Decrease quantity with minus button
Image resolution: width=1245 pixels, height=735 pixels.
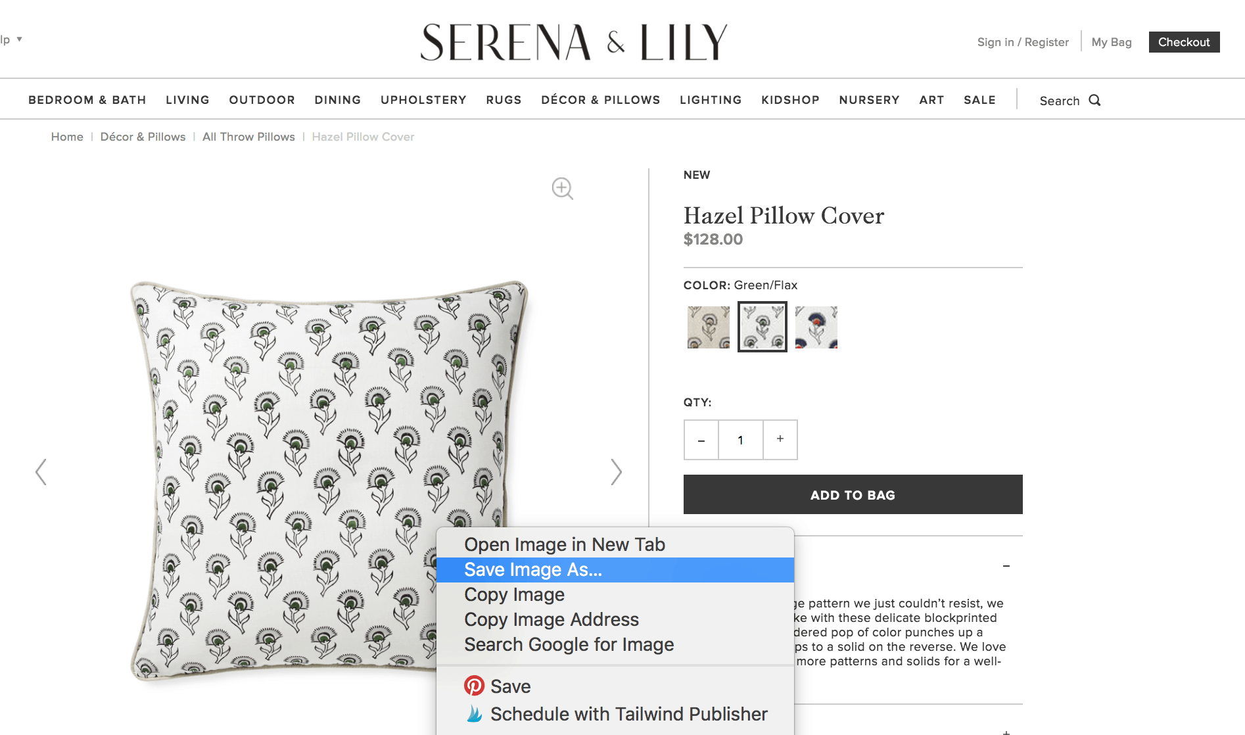click(701, 440)
